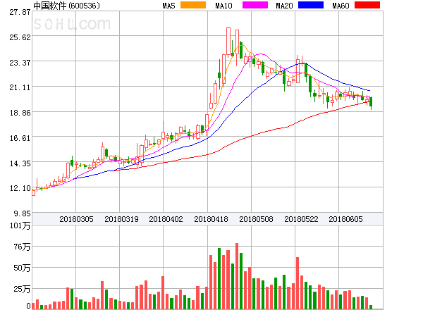This screenshot has height=310, width=423.
Task: Click the 20180522 date label
Action: point(301,219)
